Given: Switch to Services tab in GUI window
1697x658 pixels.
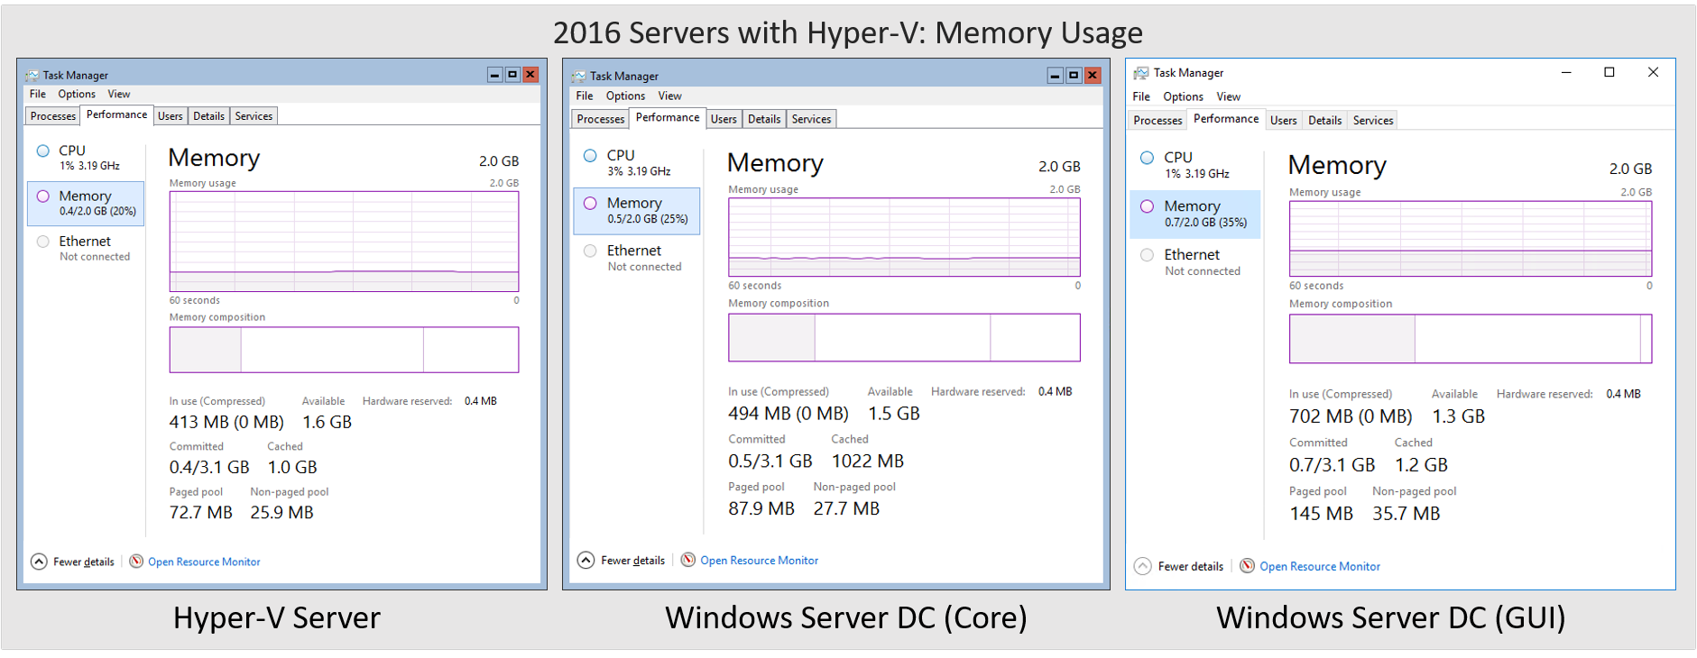Looking at the screenshot, I should pos(1372,120).
